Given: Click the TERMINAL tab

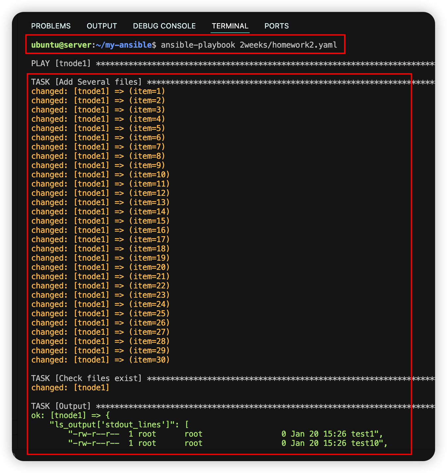Looking at the screenshot, I should 230,26.
